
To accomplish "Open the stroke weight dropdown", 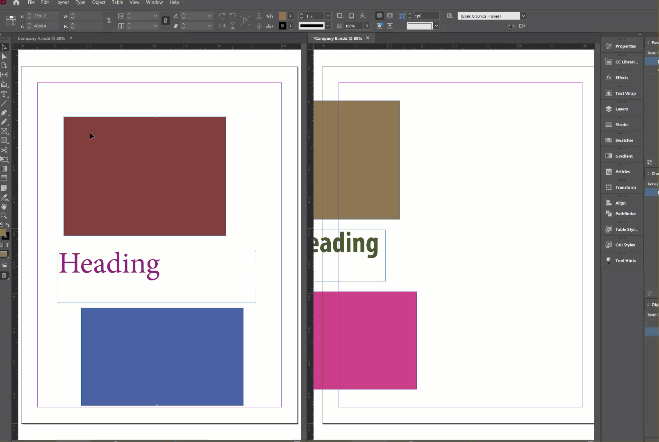I will [328, 16].
